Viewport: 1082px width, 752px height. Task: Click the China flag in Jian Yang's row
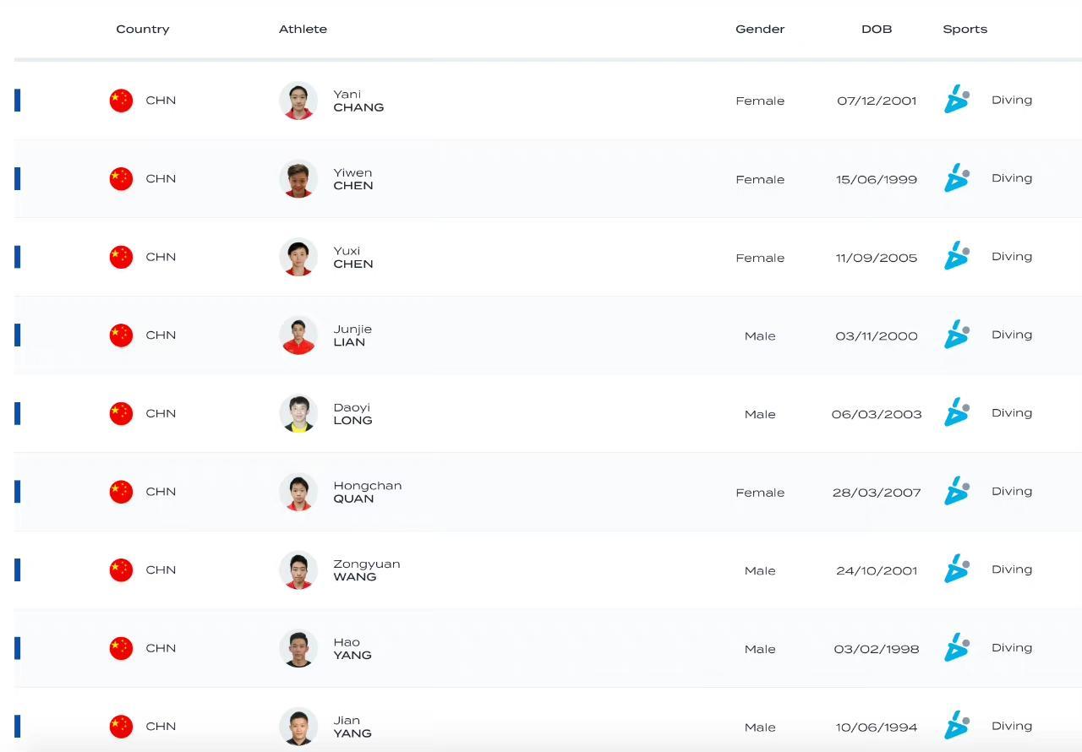(x=121, y=727)
